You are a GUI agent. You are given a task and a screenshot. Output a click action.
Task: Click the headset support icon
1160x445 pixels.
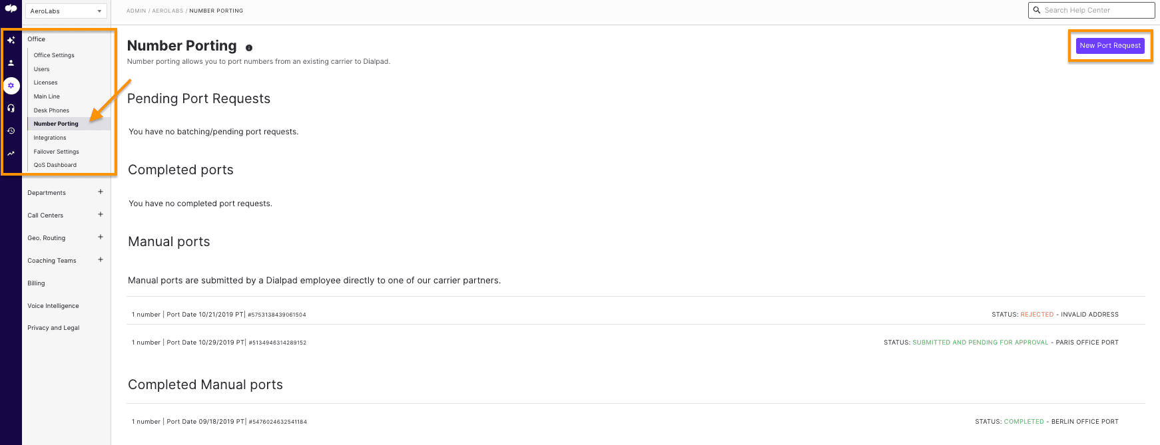click(x=11, y=108)
